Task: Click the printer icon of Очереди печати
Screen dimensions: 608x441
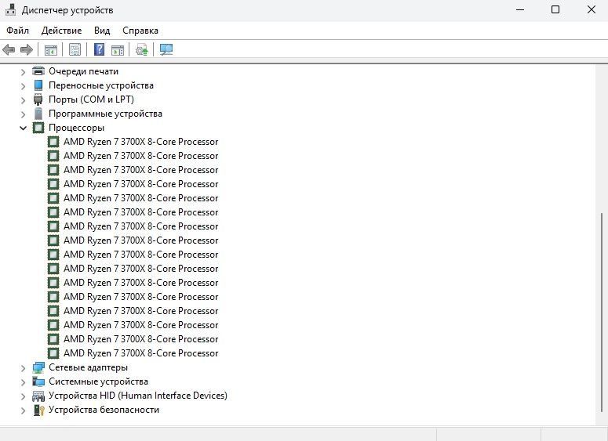Action: click(38, 71)
